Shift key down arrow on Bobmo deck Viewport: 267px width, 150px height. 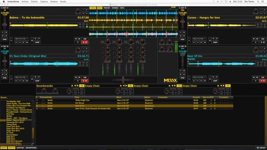click(2, 8)
